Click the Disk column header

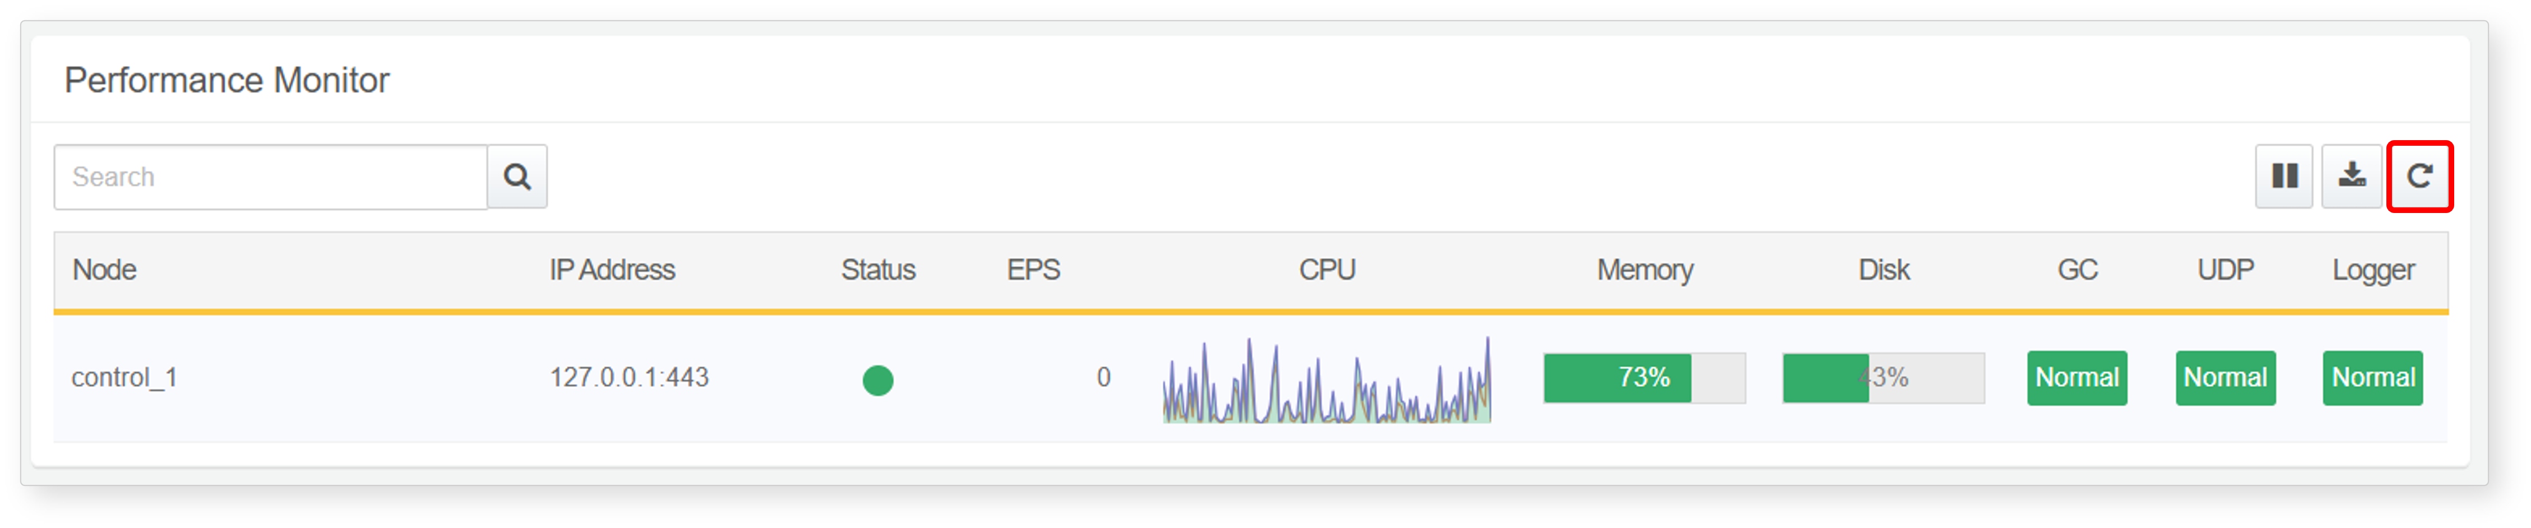[x=1884, y=270]
